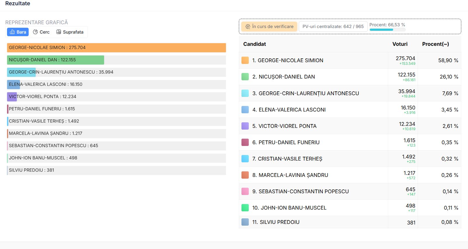Click green swatch for Nicușor-Daniel Dan
Image resolution: width=468 pixels, height=249 pixels.
pyautogui.click(x=245, y=77)
